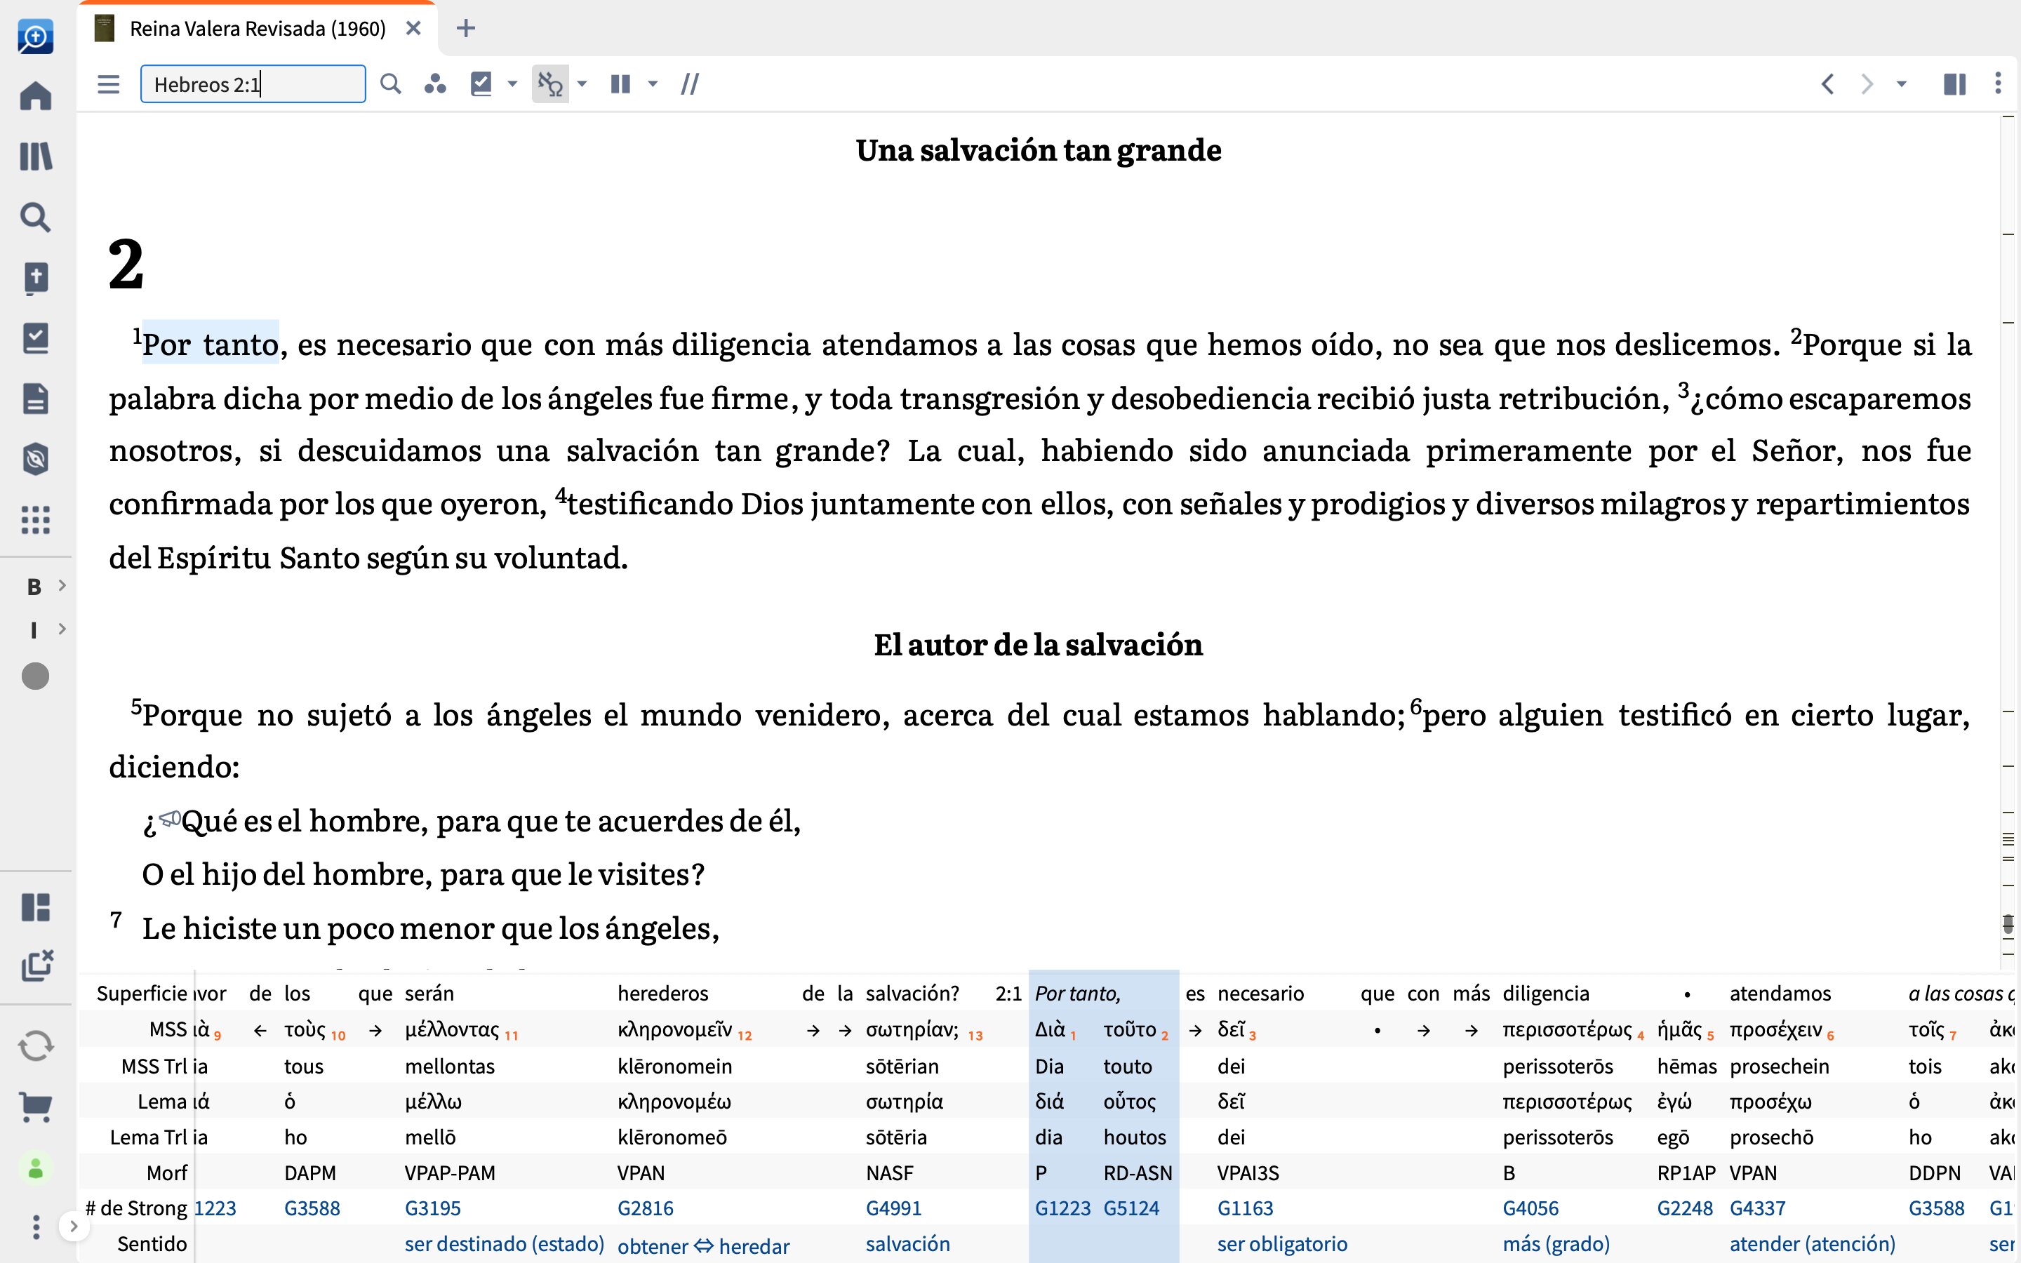Screen dimensions: 2021x1263
Task: Open Strong's number G4991 link
Action: point(893,1208)
